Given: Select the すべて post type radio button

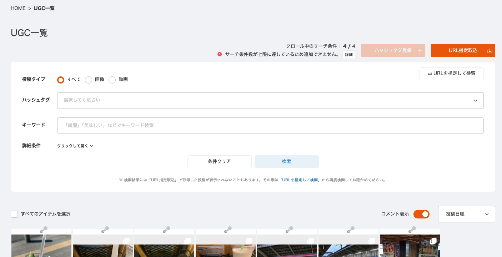Looking at the screenshot, I should pyautogui.click(x=61, y=80).
